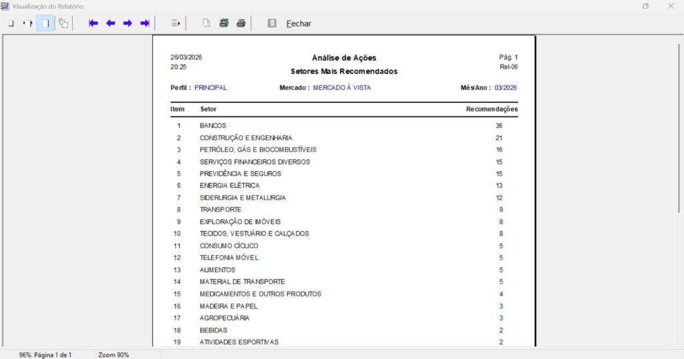Screen dimensions: 684x359
Task: Go to the previous report page
Action: pyautogui.click(x=110, y=23)
